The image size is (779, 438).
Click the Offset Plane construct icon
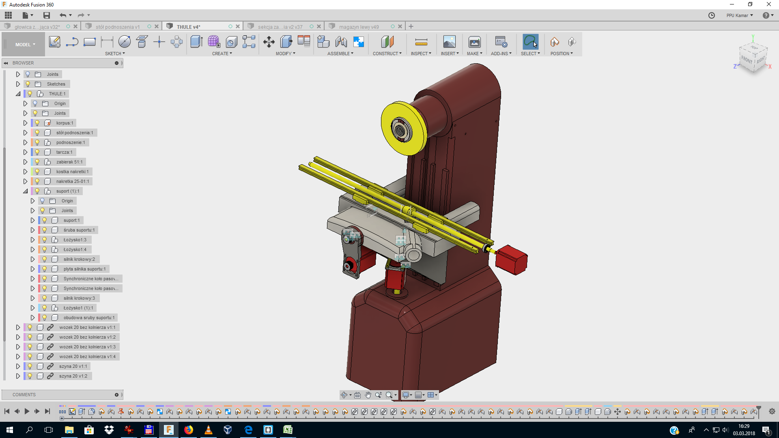click(x=387, y=42)
